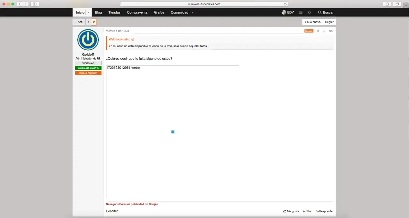
Task: Open the notifications bell icon
Action: [x=309, y=12]
